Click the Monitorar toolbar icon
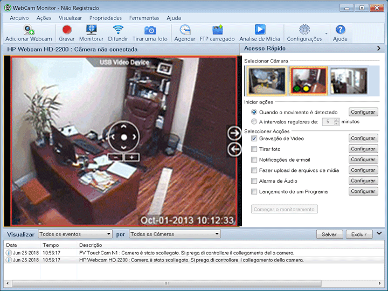Screen dimensions: 388x291 pyautogui.click(x=91, y=30)
